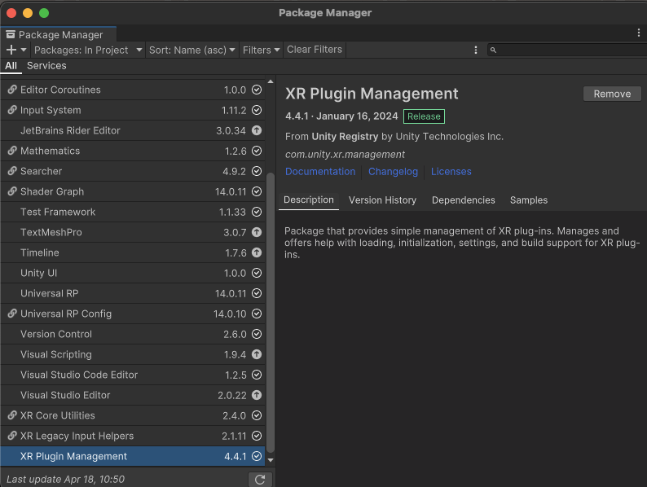
Task: Click the search magnifier icon
Action: click(493, 50)
